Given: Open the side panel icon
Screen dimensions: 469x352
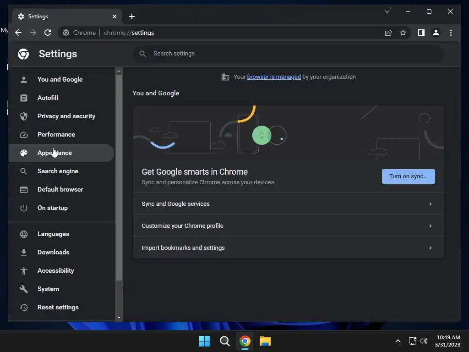Looking at the screenshot, I should [421, 33].
